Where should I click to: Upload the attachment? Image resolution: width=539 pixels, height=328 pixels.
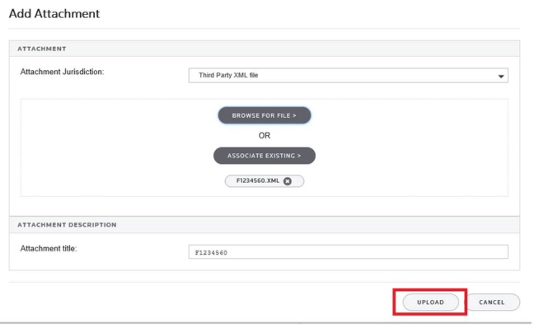(430, 302)
